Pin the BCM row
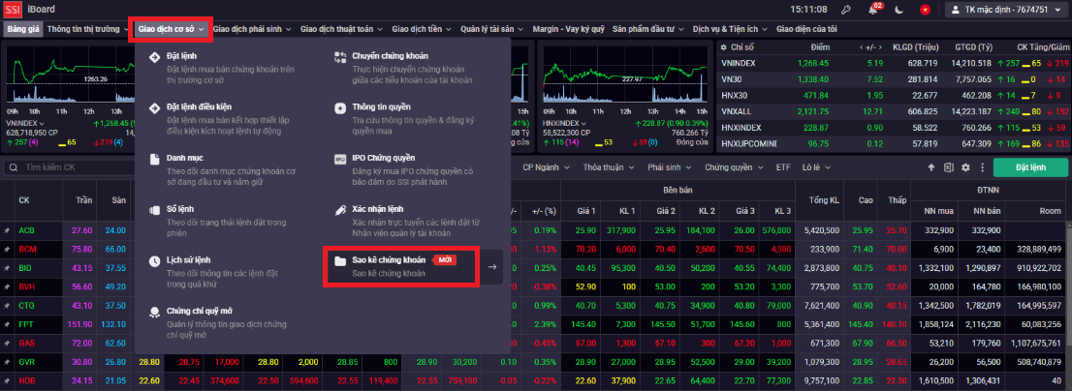This screenshot has height=391, width=1072. click(7, 249)
